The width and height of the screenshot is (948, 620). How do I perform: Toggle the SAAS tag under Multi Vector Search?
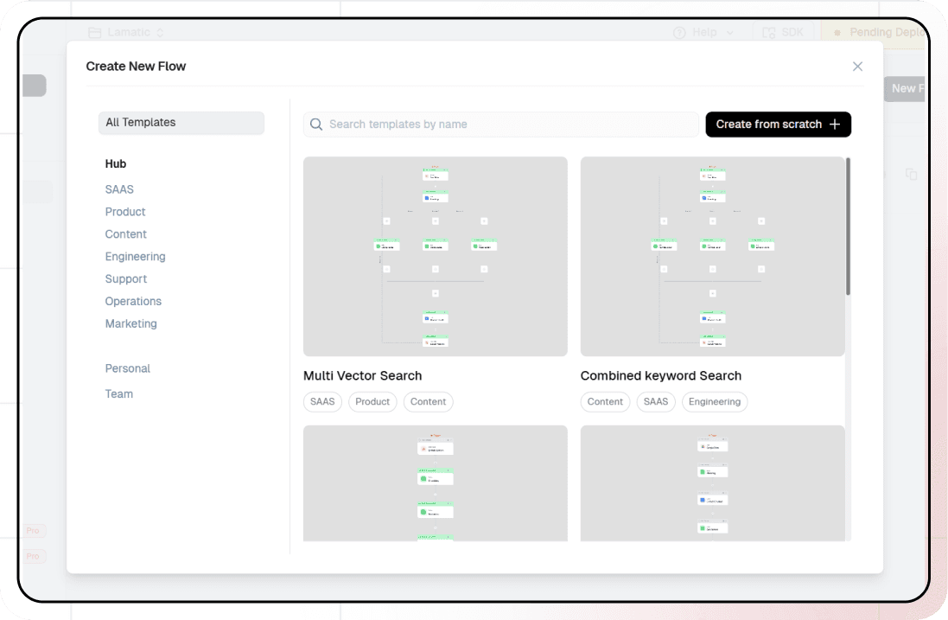(322, 401)
